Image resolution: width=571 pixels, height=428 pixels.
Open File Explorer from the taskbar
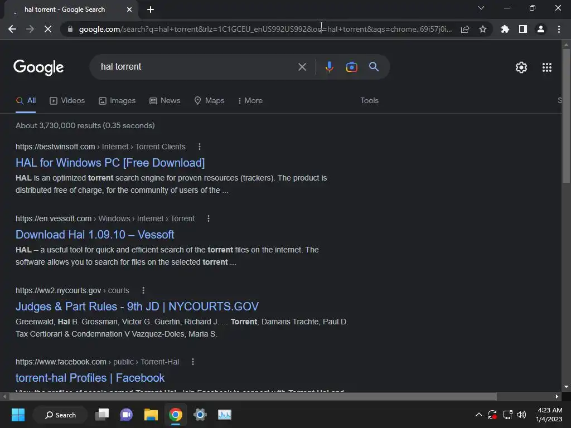coord(151,415)
